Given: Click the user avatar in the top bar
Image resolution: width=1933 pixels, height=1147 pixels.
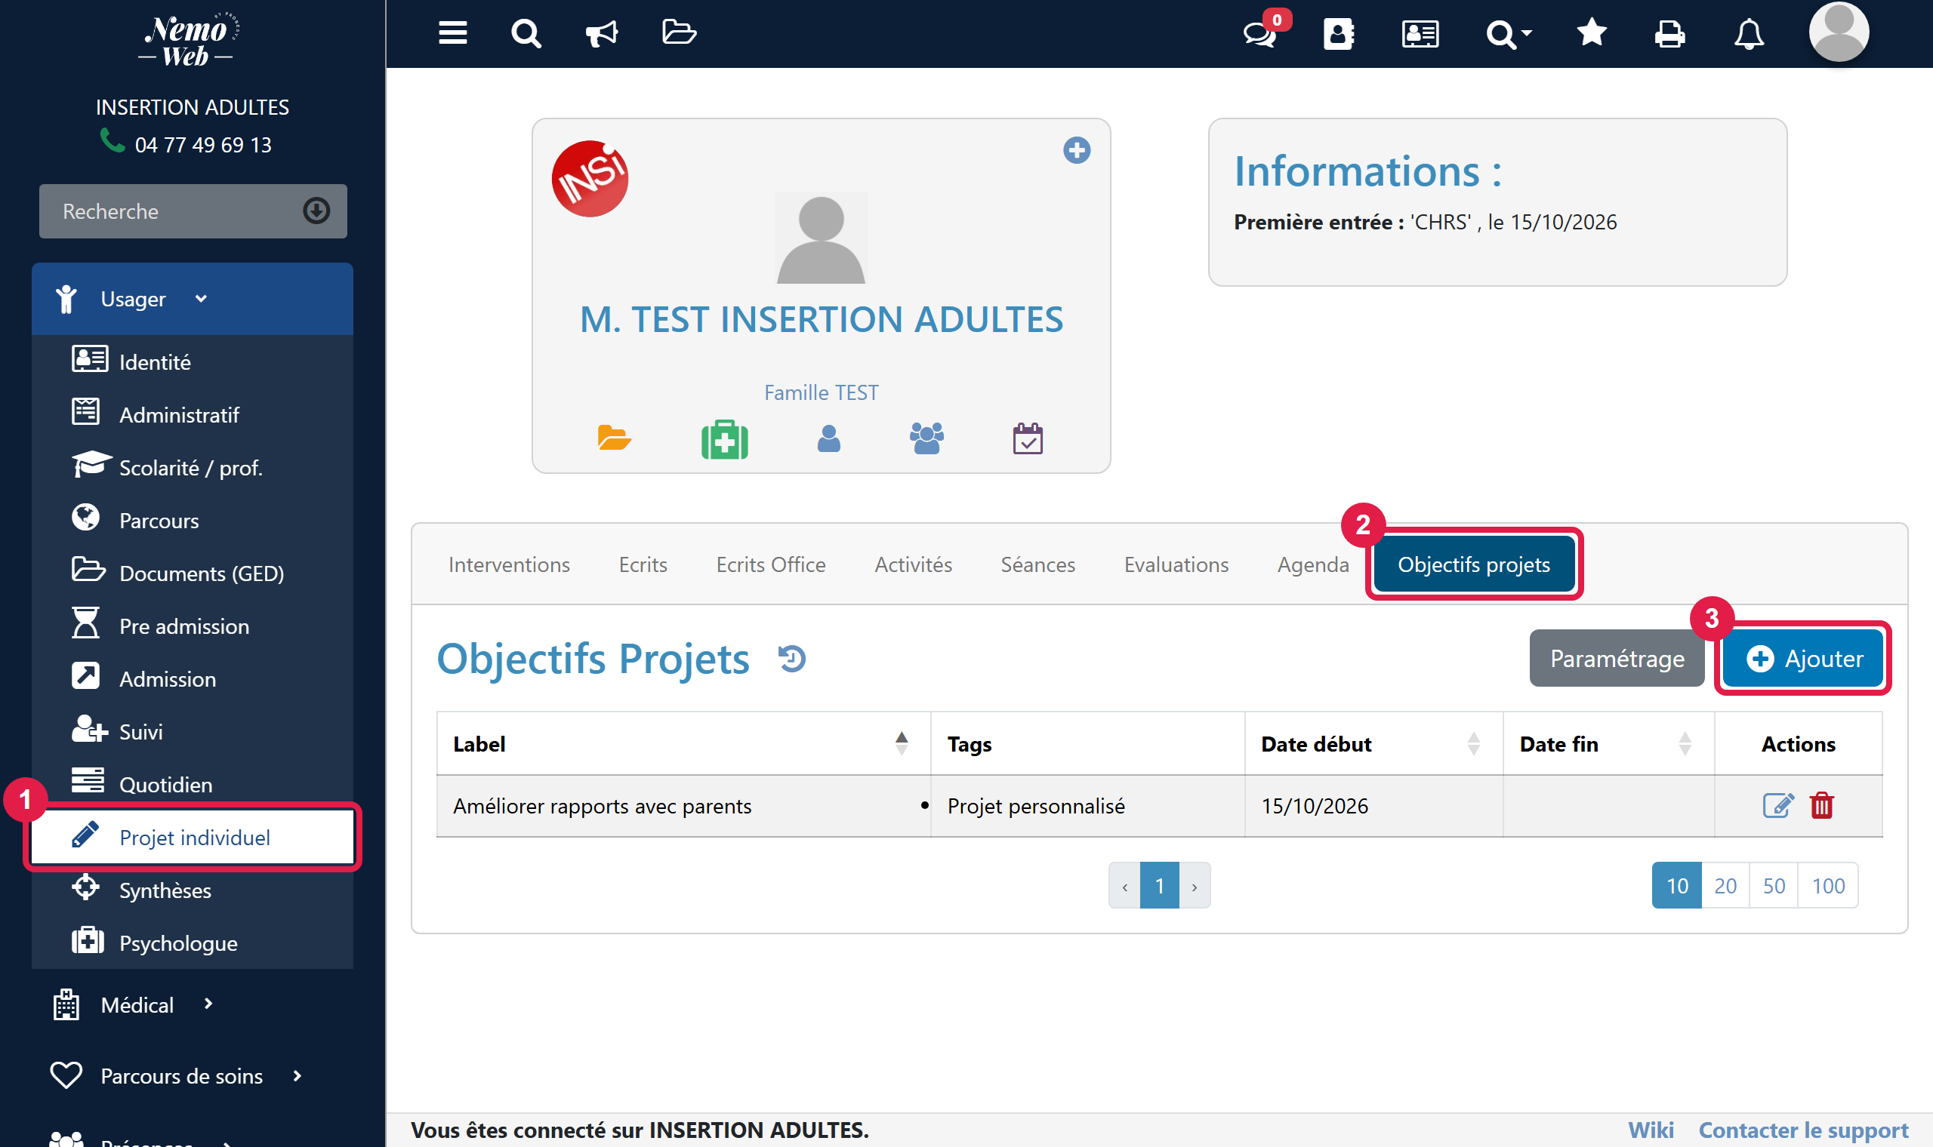Looking at the screenshot, I should 1838,32.
